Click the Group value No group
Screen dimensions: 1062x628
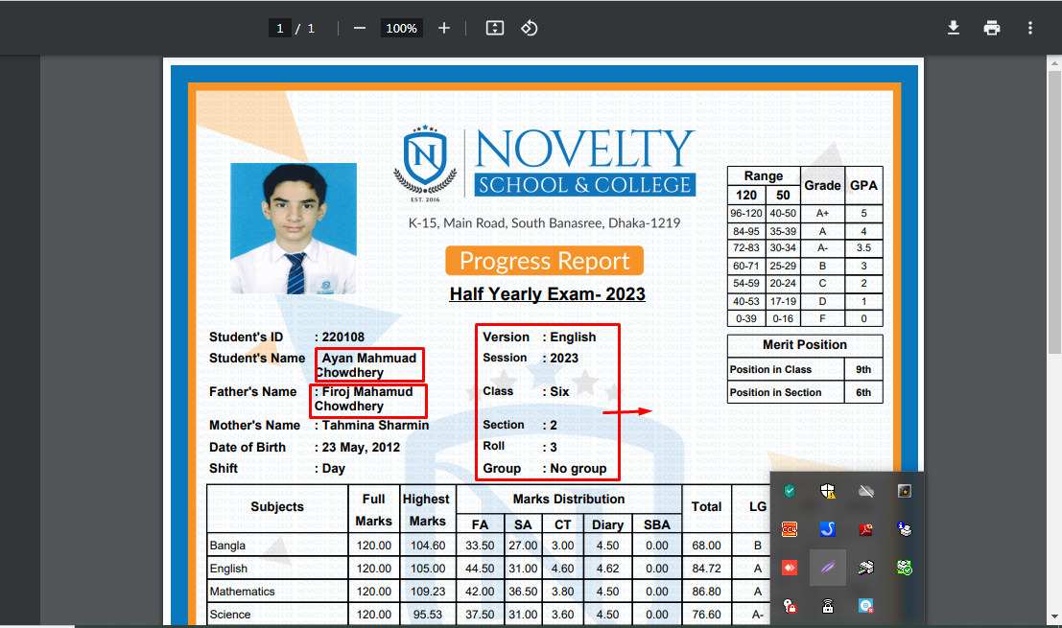click(x=578, y=468)
